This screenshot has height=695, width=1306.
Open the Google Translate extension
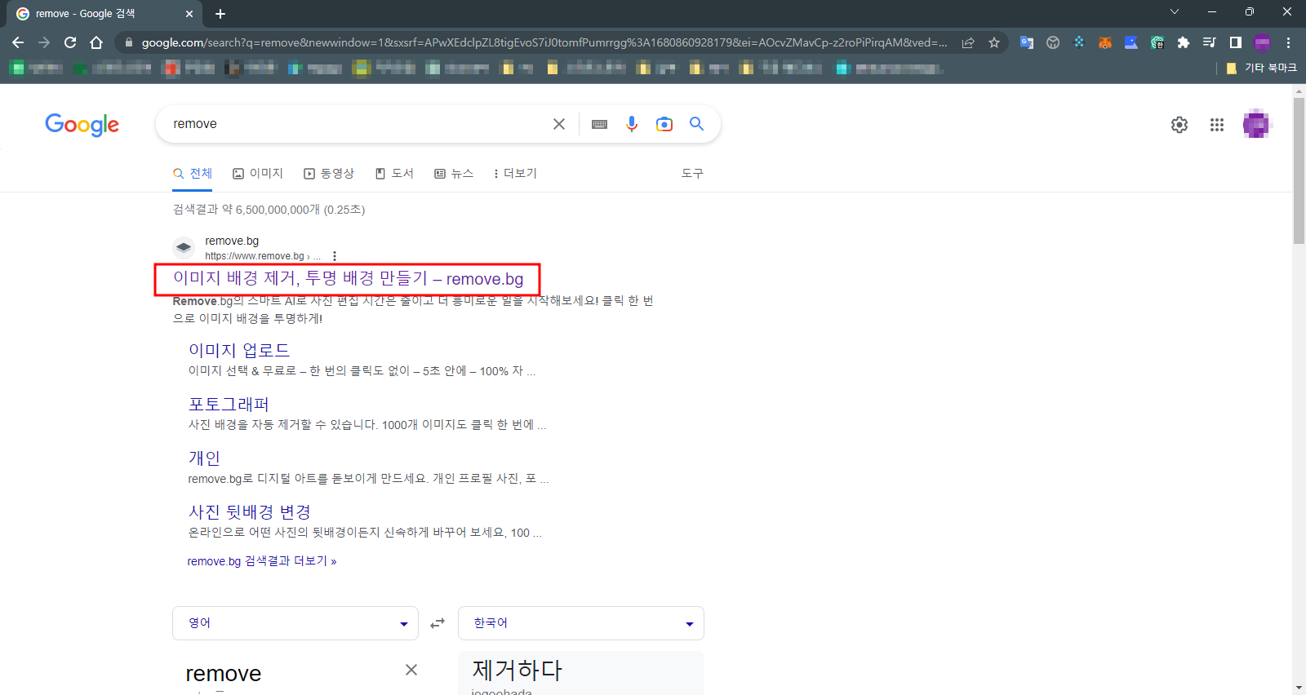click(1027, 42)
